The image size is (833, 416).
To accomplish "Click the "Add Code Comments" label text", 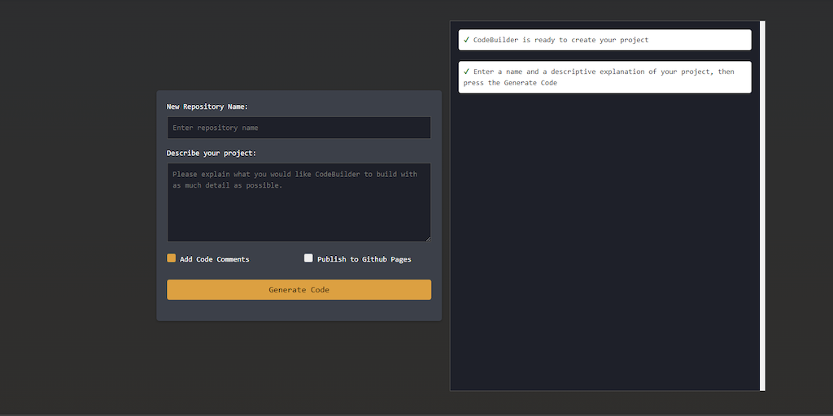I will coord(215,259).
